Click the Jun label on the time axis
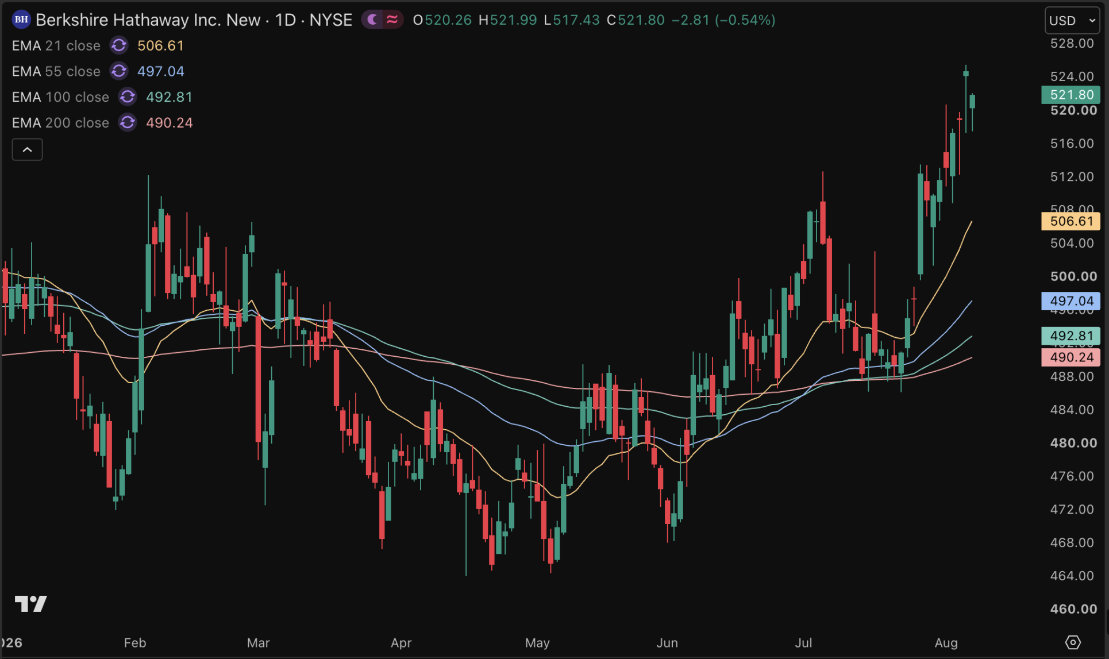Screen dimensions: 1109x659 coord(667,642)
